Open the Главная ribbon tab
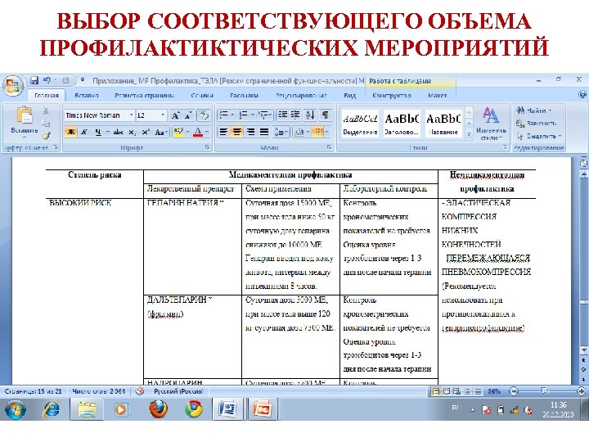The height and width of the screenshot is (442, 589). [x=47, y=96]
